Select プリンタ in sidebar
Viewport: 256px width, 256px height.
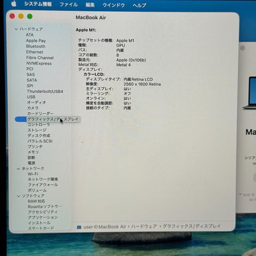click(x=35, y=146)
